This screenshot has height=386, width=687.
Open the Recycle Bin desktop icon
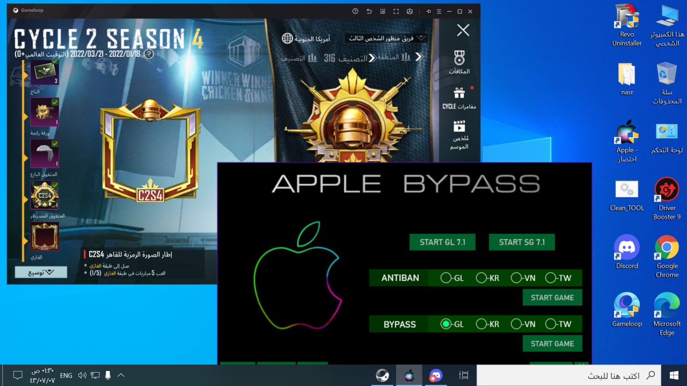pos(667,83)
